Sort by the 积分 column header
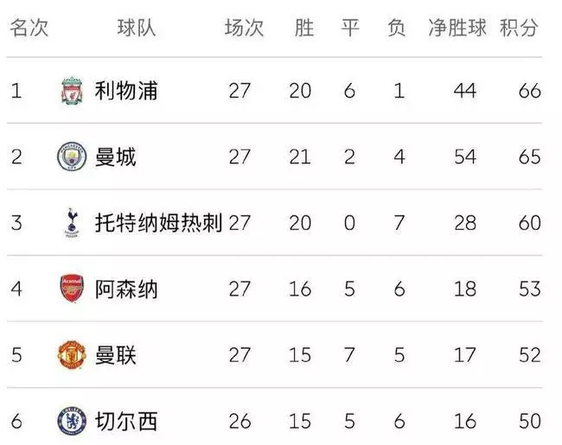This screenshot has width=562, height=445. (x=519, y=28)
